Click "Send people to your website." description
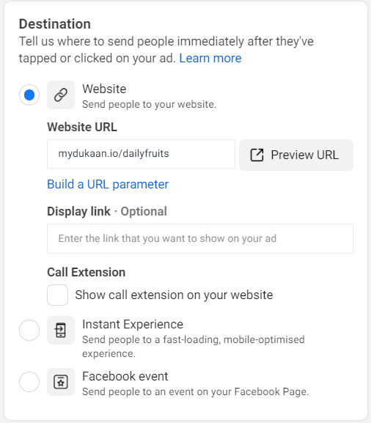This screenshot has height=423, width=371. click(150, 104)
